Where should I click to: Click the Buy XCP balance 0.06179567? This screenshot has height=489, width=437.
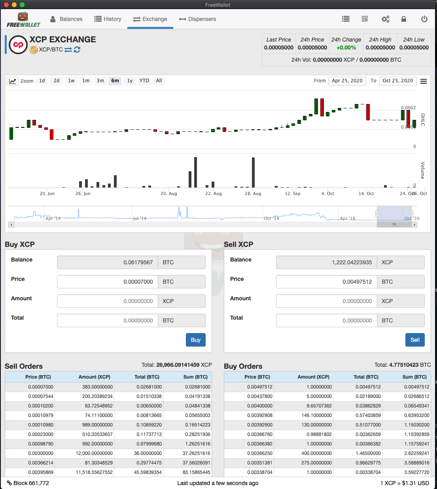(108, 262)
